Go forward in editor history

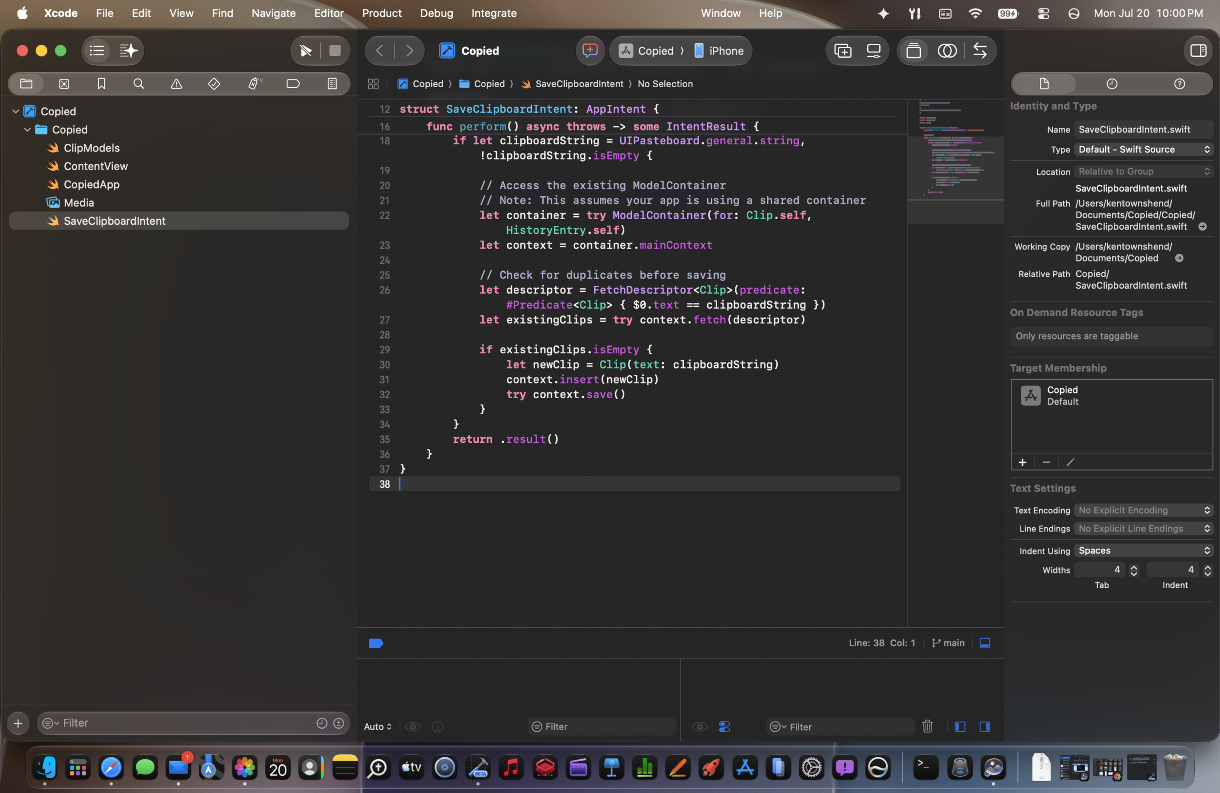tap(409, 50)
